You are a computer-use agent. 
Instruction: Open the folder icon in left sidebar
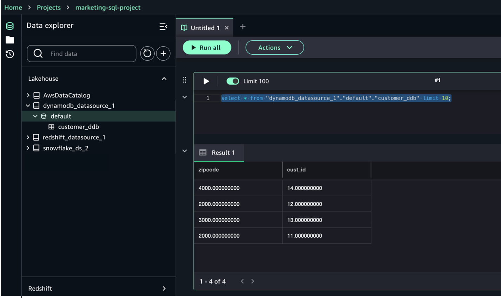coord(10,40)
